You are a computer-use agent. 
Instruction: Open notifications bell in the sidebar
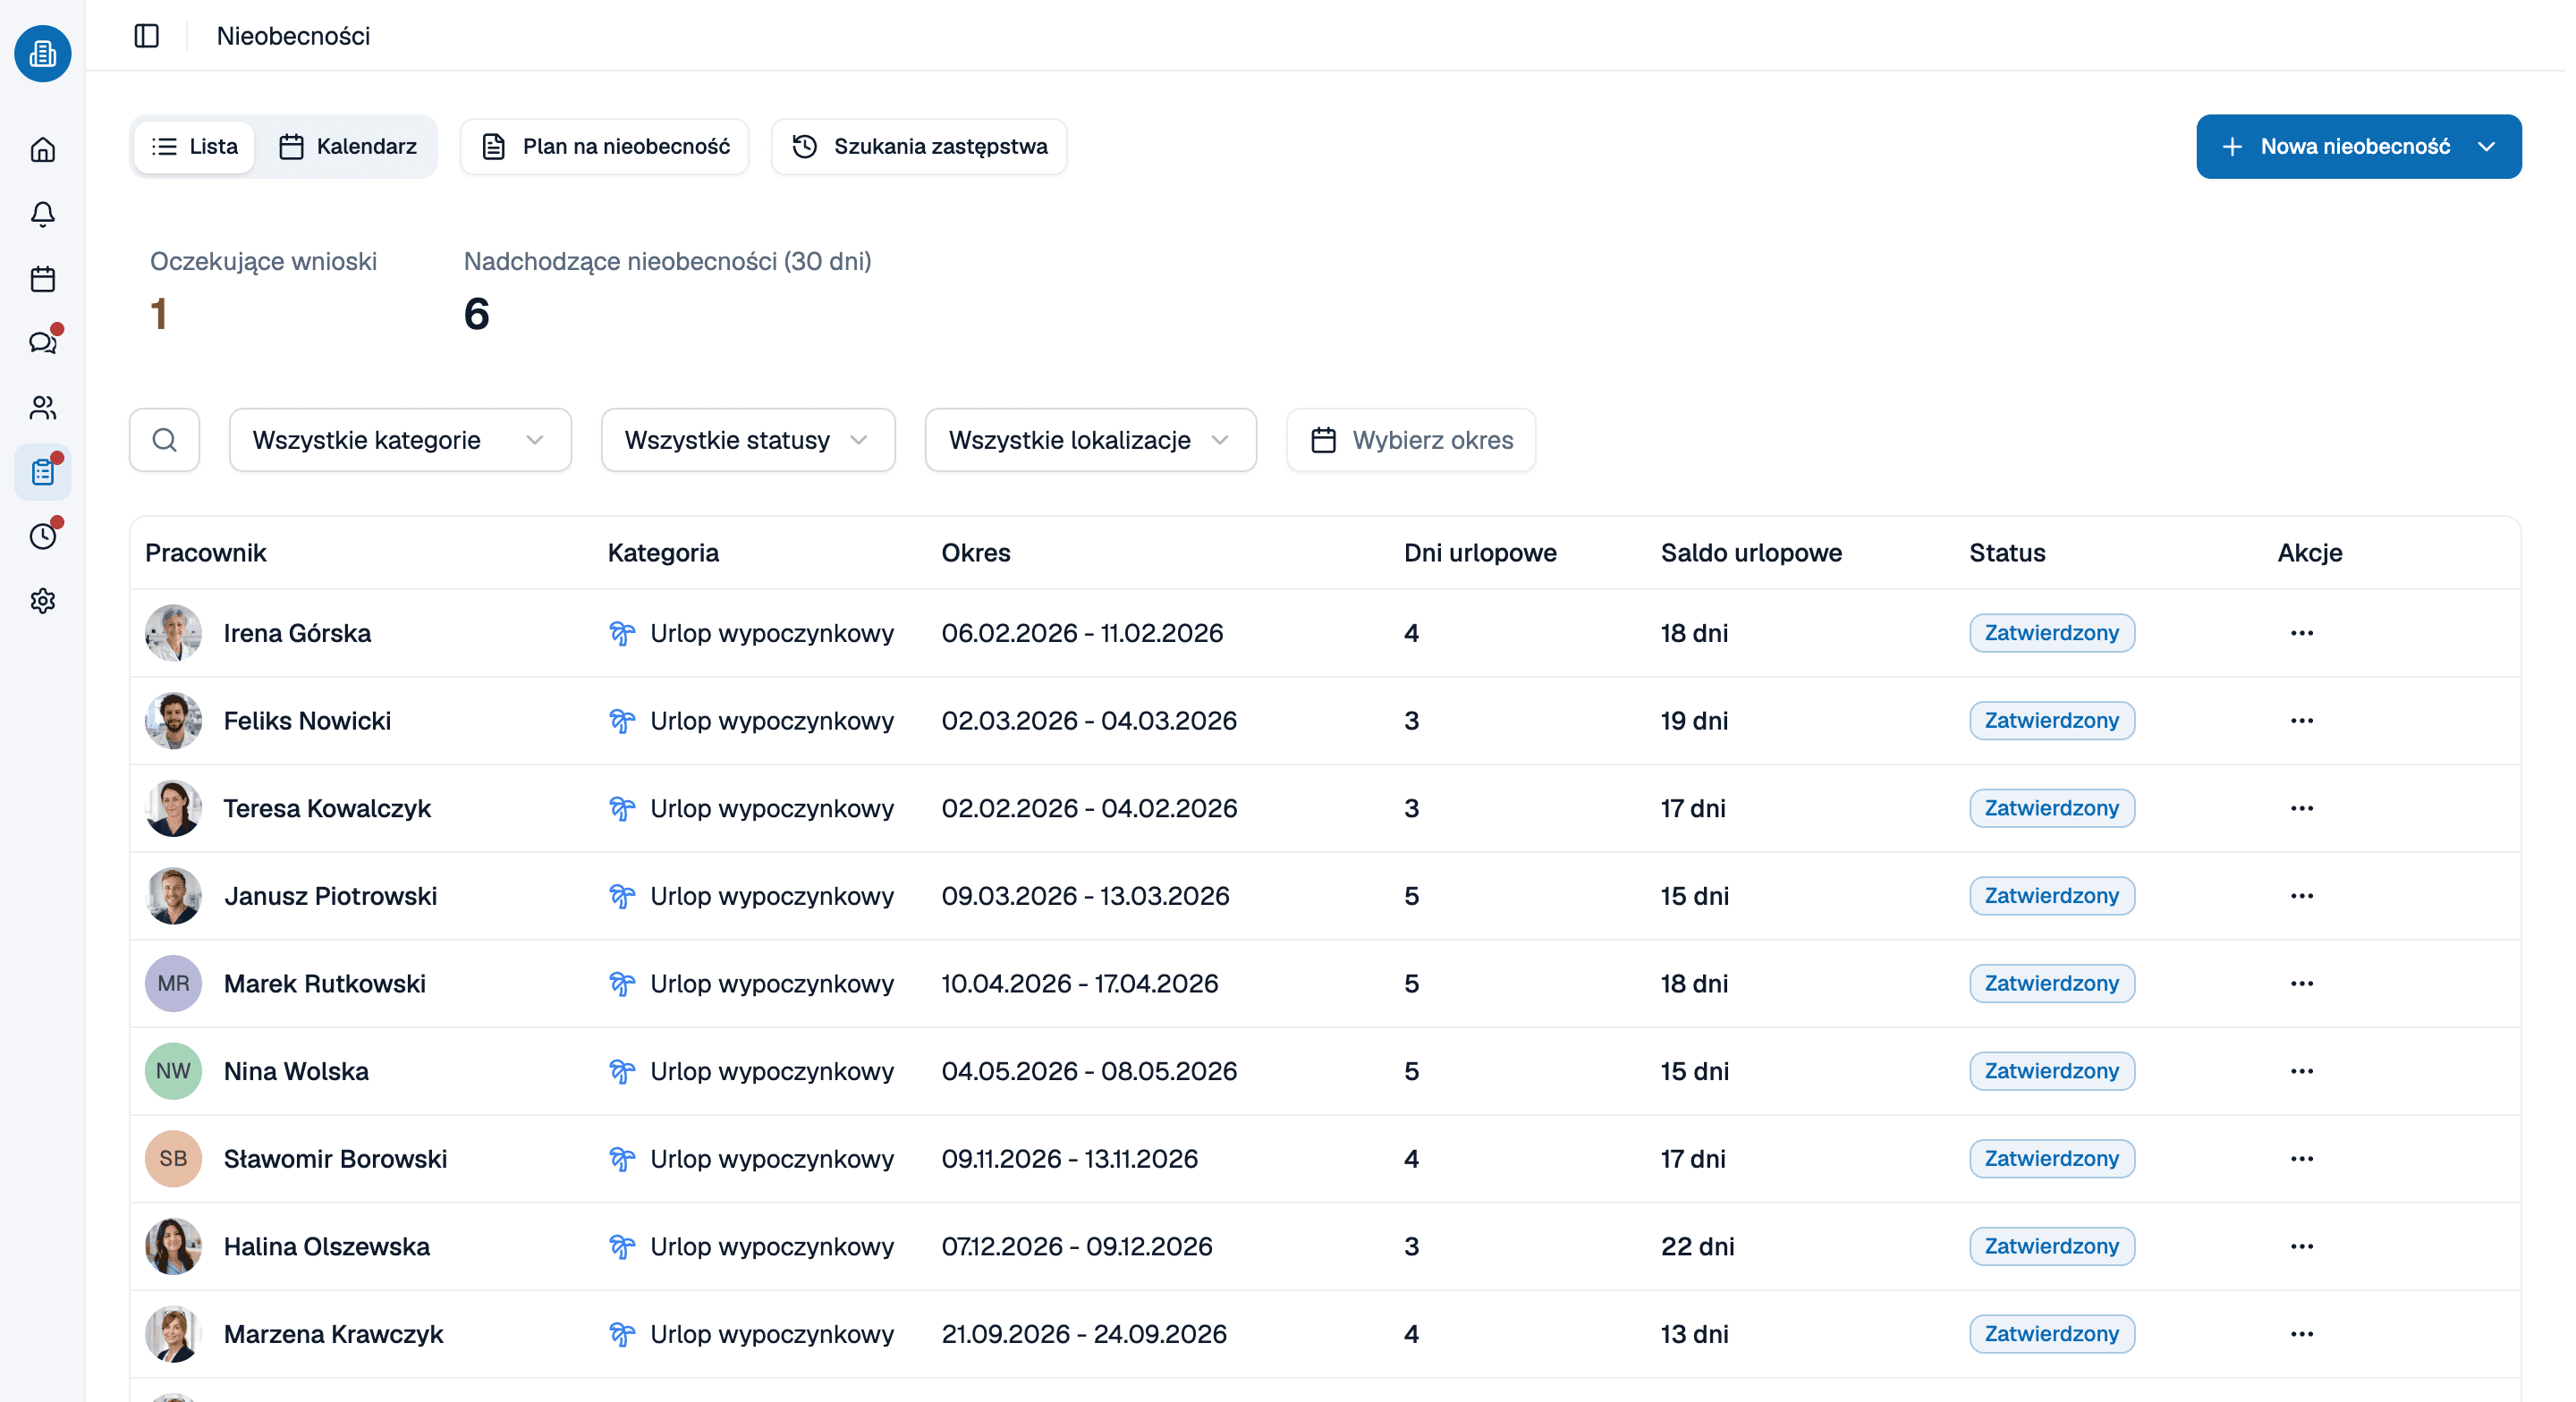coord(42,214)
